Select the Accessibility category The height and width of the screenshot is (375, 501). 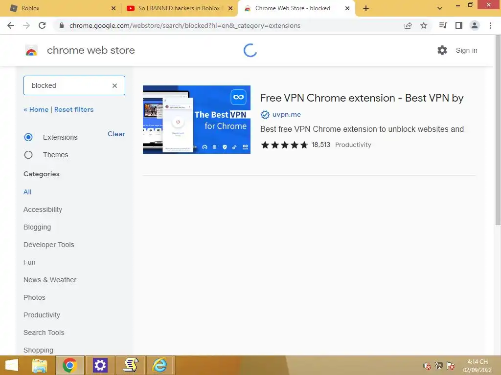pos(43,209)
